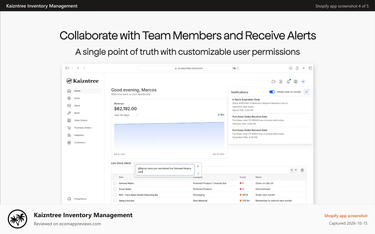Select the Stearyl Alcohol item name
Viewport: 375px width, 234px height.
127,201
